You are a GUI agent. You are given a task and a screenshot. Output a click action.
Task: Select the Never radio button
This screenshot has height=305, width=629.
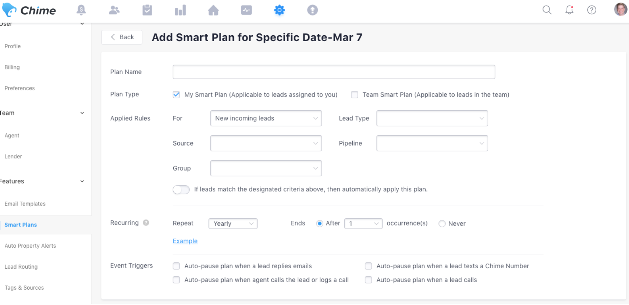click(442, 224)
